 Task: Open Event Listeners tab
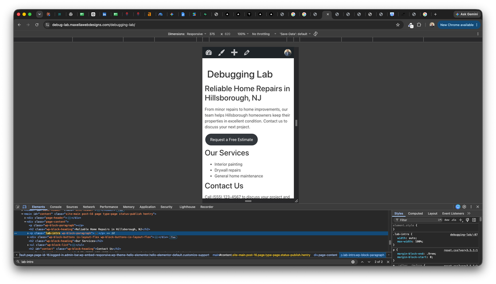click(x=453, y=213)
